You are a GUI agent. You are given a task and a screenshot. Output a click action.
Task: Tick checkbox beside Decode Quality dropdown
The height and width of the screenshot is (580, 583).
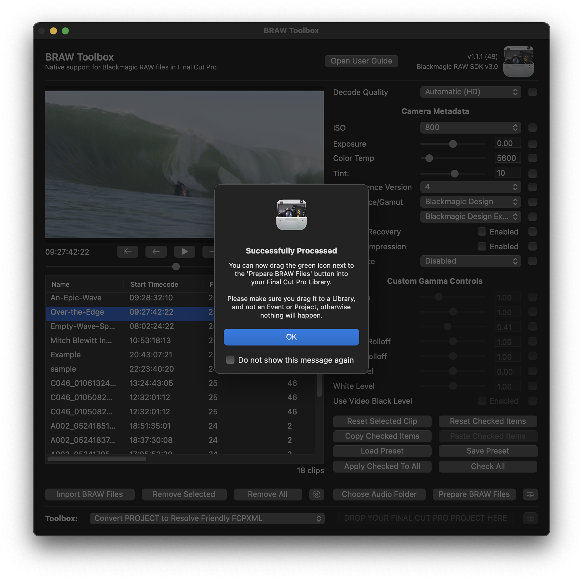532,92
